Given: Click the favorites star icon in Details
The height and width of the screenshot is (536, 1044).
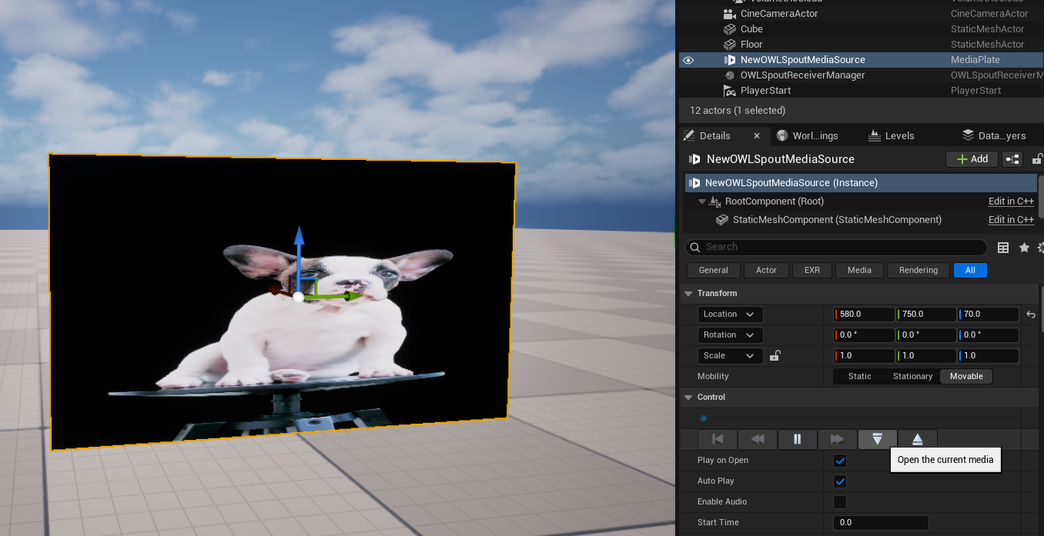Looking at the screenshot, I should [x=1024, y=248].
